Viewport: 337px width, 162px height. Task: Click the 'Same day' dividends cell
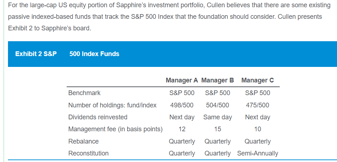click(x=217, y=117)
